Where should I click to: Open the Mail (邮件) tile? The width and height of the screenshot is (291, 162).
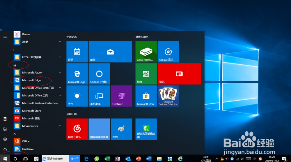pyautogui.click(x=110, y=52)
